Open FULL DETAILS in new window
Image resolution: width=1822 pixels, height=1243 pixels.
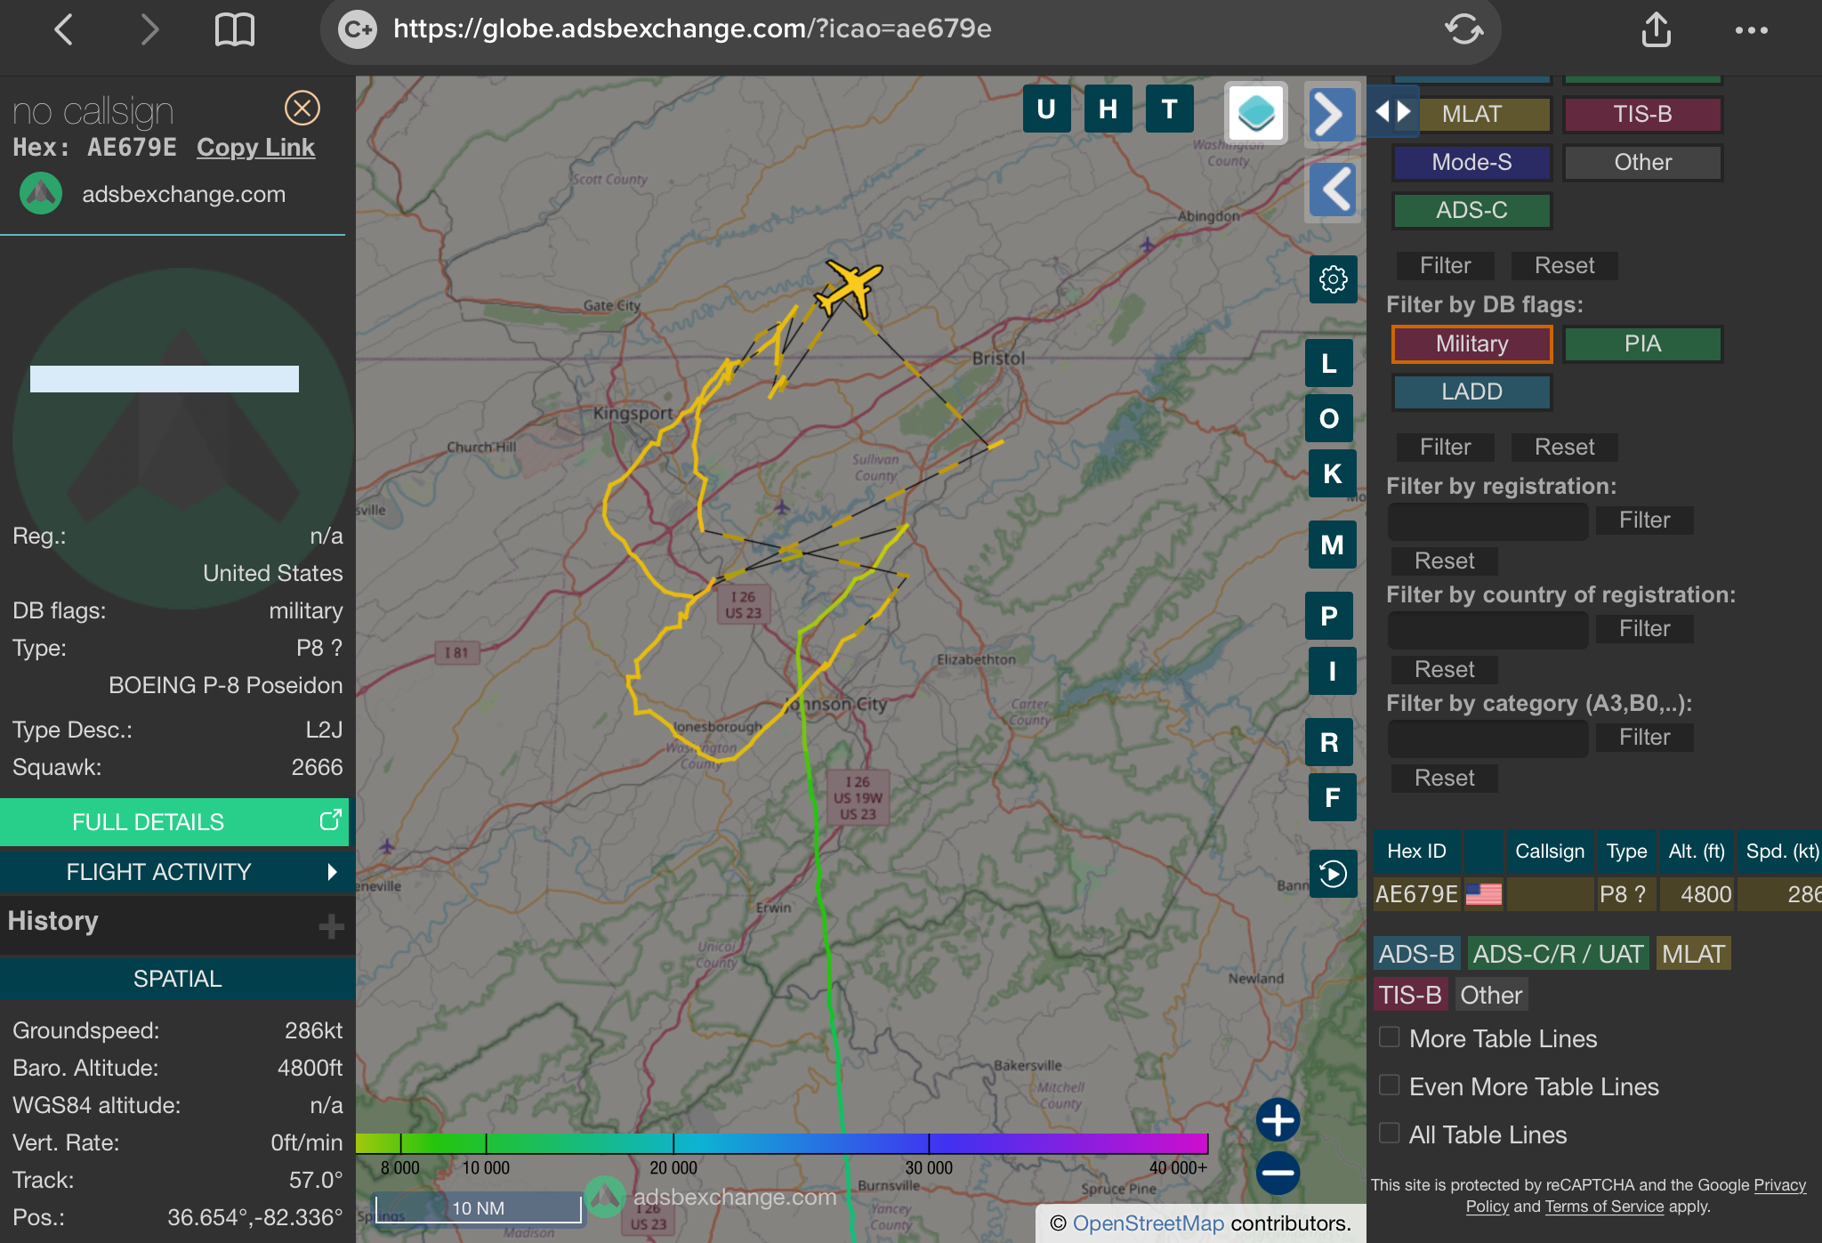coord(174,822)
